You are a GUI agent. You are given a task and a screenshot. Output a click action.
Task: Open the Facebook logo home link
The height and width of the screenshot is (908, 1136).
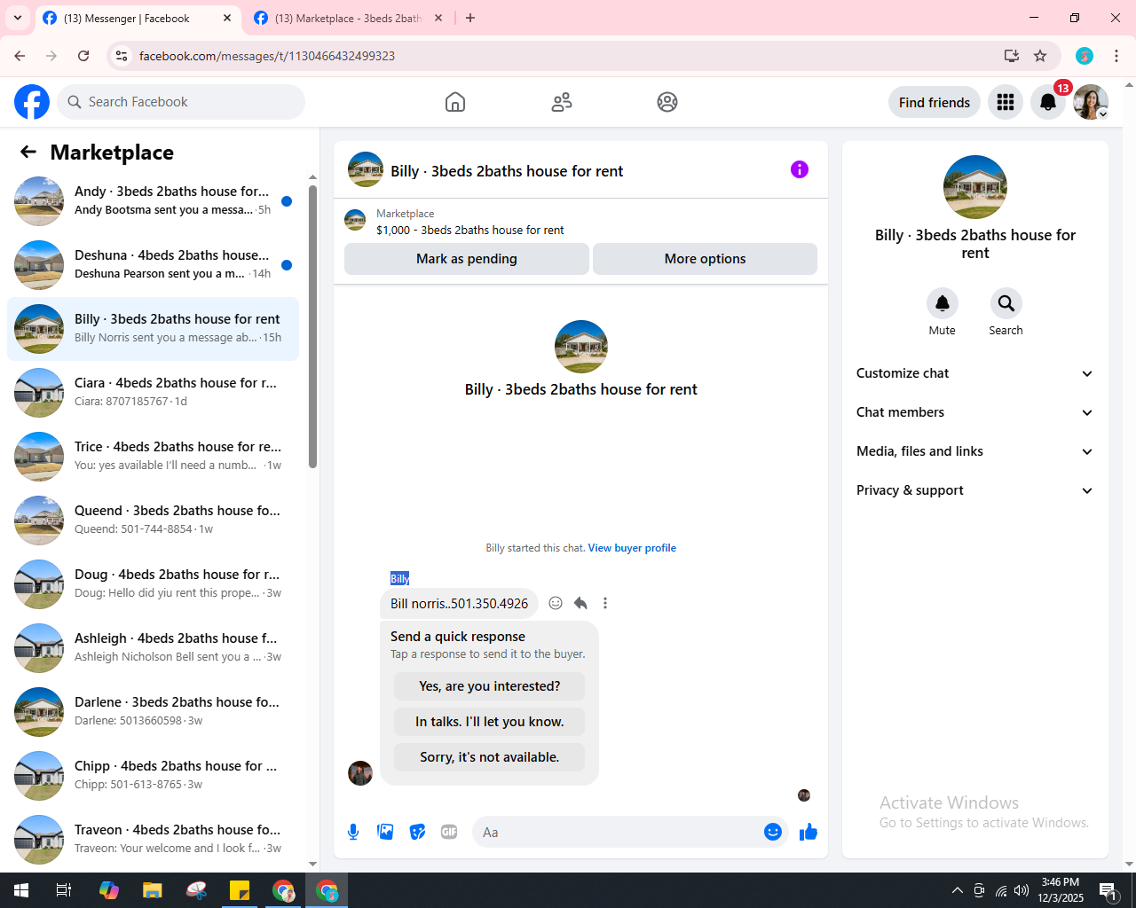pos(32,102)
